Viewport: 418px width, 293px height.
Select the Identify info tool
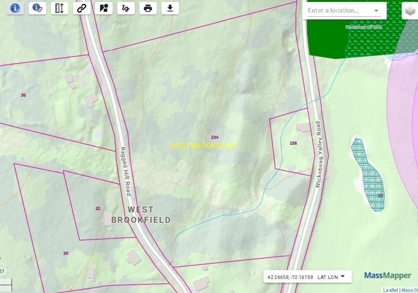coord(15,8)
